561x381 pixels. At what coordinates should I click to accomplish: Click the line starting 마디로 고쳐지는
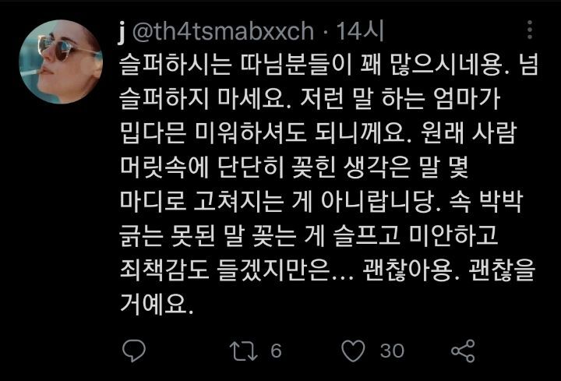(321, 202)
